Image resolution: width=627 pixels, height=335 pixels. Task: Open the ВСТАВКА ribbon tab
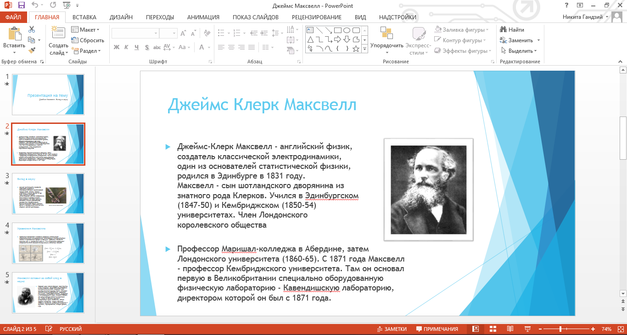coord(84,17)
